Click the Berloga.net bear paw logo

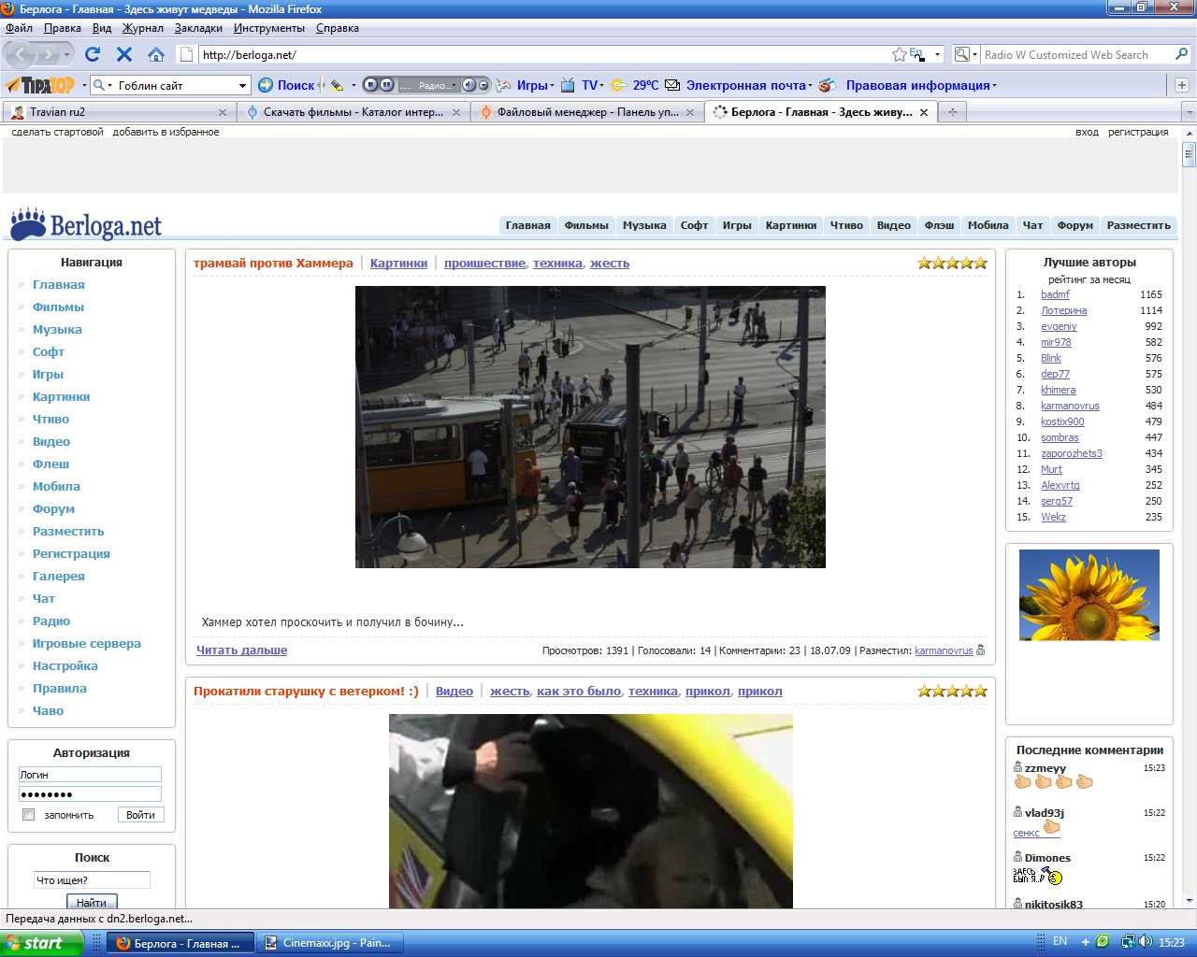[28, 224]
